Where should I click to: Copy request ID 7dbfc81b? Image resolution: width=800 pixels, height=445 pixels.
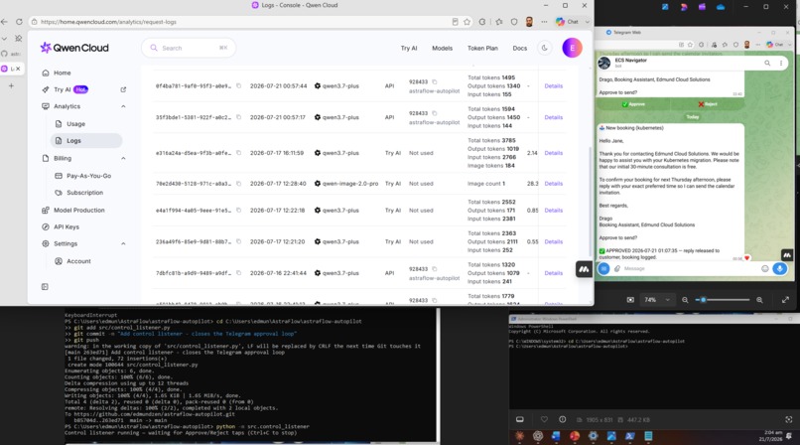point(238,273)
